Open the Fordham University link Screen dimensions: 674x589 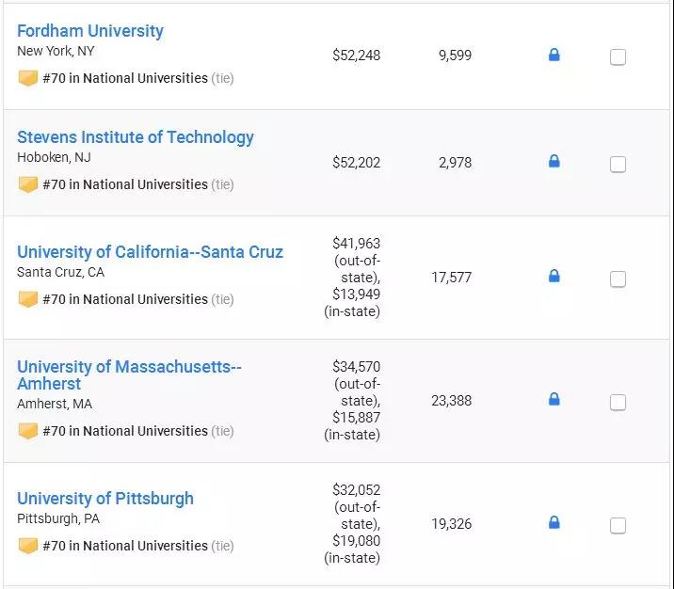90,31
